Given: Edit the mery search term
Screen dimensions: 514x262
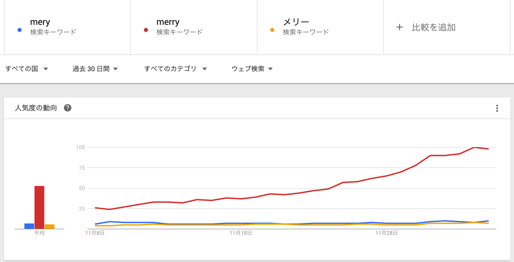Looking at the screenshot, I should (40, 22).
